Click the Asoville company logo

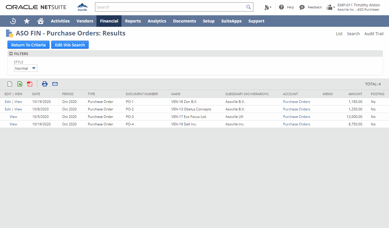[82, 7]
